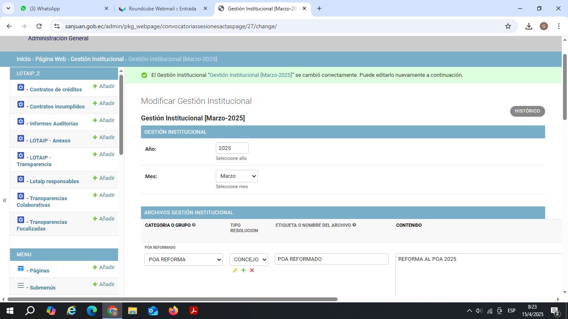568x319 pixels.
Task: Click the horizontal scrollbar at page bottom
Action: (x=172, y=299)
